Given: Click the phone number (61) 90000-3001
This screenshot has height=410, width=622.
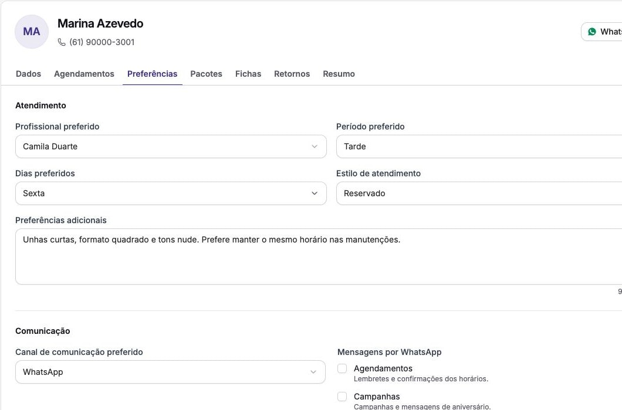Looking at the screenshot, I should point(102,42).
